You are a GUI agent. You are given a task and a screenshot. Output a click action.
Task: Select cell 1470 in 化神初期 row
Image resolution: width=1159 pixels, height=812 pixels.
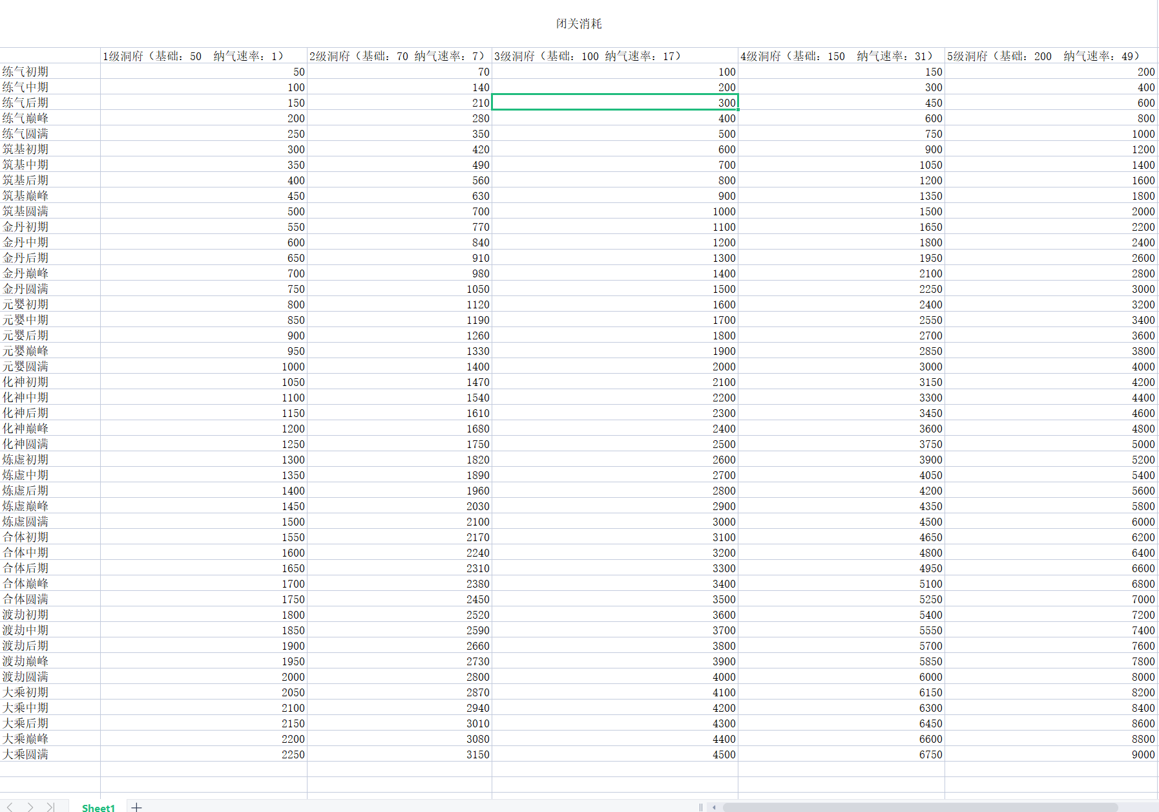399,381
